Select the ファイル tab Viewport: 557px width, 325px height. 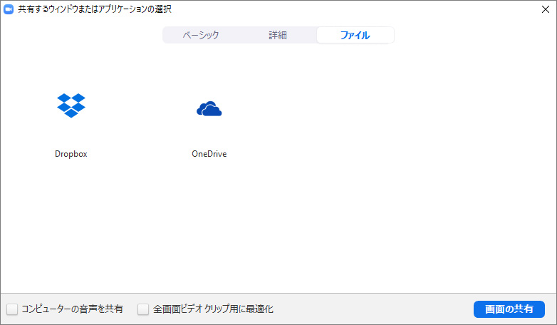pos(355,35)
